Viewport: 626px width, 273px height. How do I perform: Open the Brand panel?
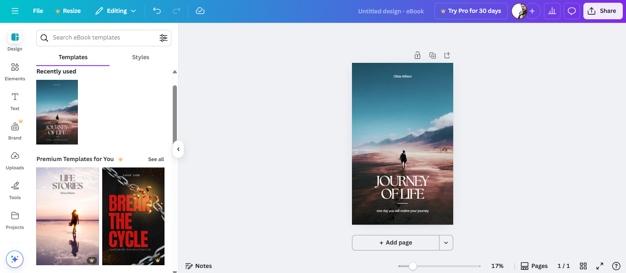click(15, 131)
